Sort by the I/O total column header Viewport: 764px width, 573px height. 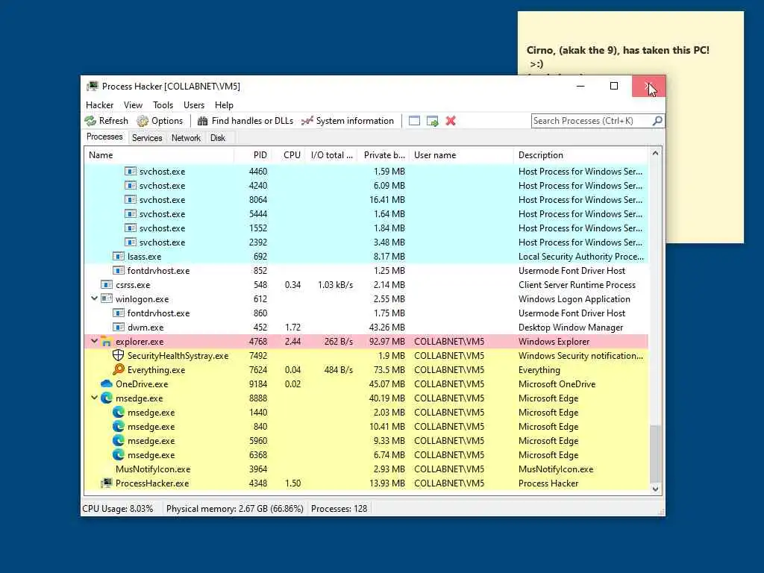332,155
